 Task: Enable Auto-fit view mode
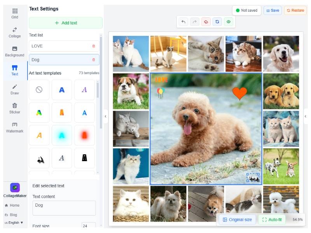coord(272,219)
